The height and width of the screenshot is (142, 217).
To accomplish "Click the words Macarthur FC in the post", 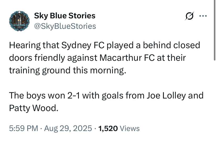I will [x=127, y=58].
